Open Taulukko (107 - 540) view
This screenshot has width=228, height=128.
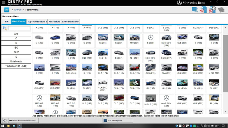(x=16, y=66)
